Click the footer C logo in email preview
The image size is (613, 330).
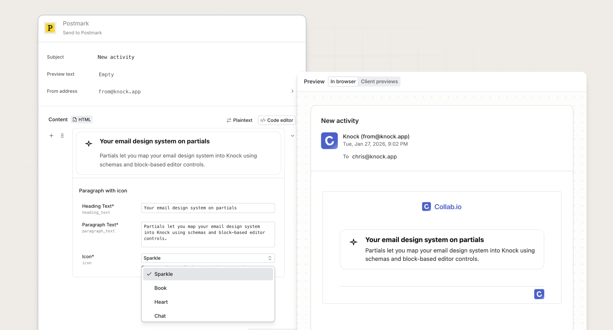point(539,294)
